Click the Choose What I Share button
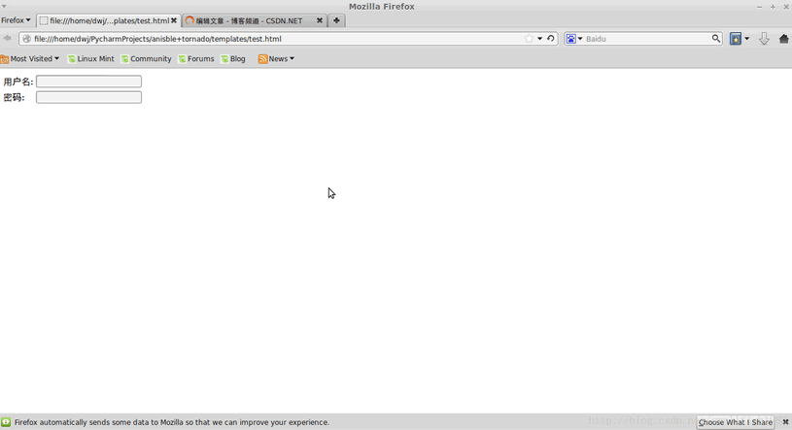Screen dimensions: 792x430 [x=735, y=422]
